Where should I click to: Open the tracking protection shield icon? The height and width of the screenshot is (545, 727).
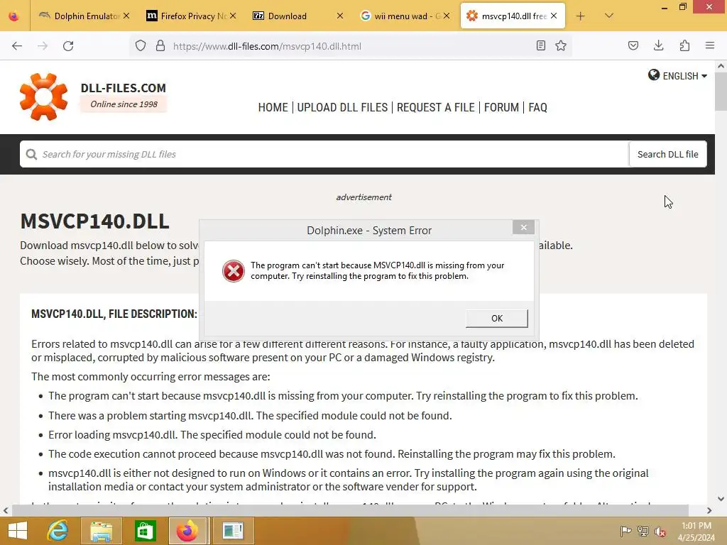tap(141, 45)
